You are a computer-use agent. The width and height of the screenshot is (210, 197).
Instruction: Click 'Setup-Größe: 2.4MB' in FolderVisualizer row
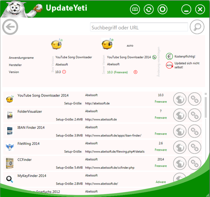pyautogui.click(x=69, y=120)
